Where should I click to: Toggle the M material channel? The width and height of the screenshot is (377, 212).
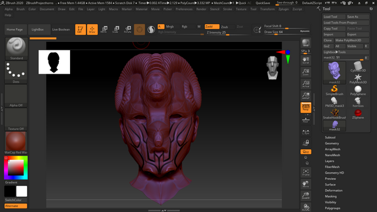click(199, 26)
